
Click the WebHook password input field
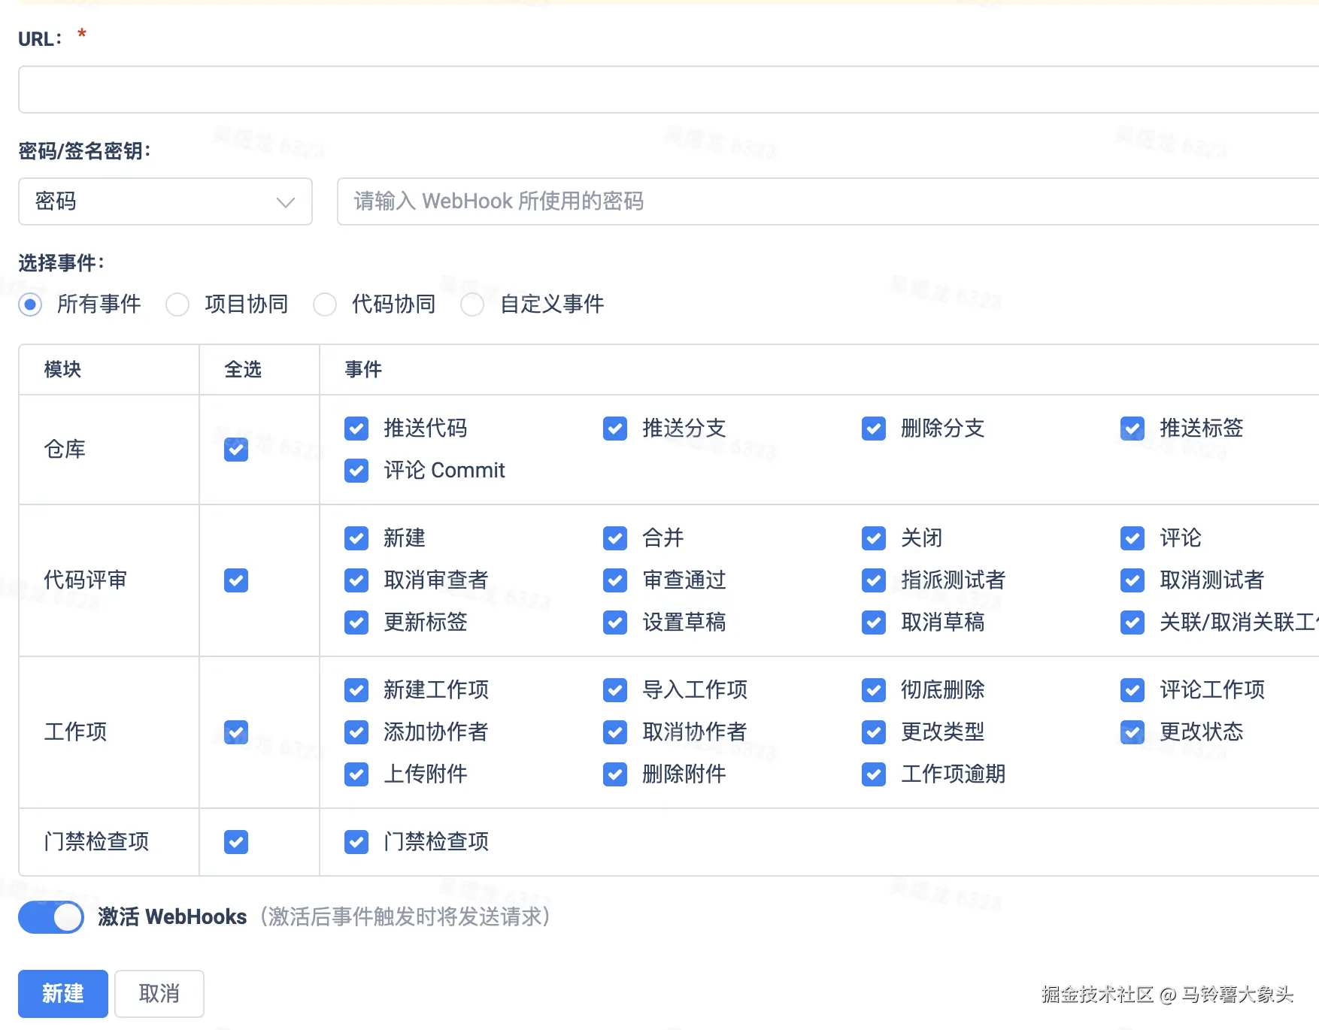coord(827,201)
